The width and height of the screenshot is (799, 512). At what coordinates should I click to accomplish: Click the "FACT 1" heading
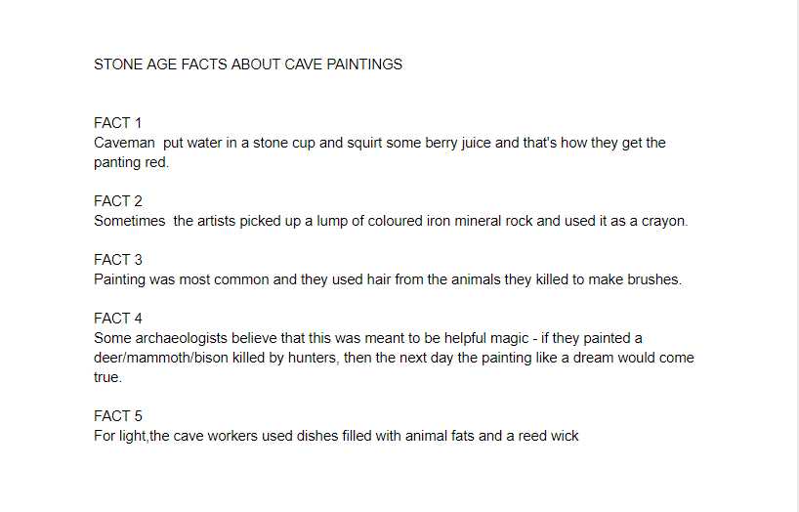(118, 123)
